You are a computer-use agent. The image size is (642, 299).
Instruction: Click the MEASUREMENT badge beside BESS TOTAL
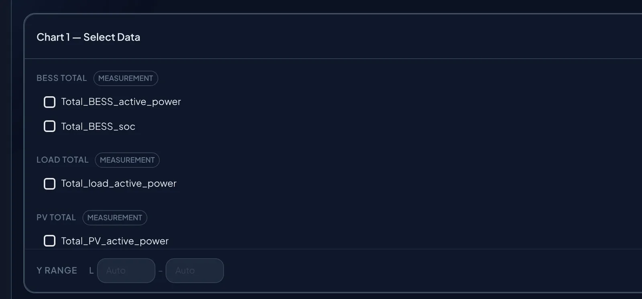(126, 78)
